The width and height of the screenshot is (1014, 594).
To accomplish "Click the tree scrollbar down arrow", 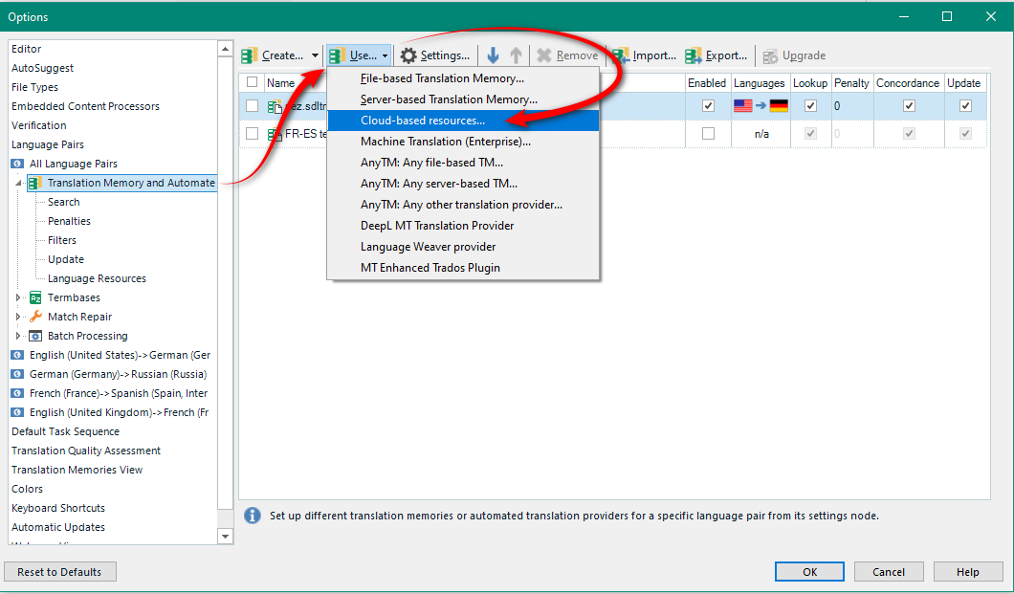I will pos(225,536).
